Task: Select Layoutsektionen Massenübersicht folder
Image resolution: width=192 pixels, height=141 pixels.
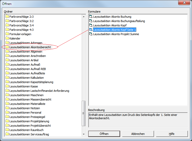Action: click(x=30, y=99)
